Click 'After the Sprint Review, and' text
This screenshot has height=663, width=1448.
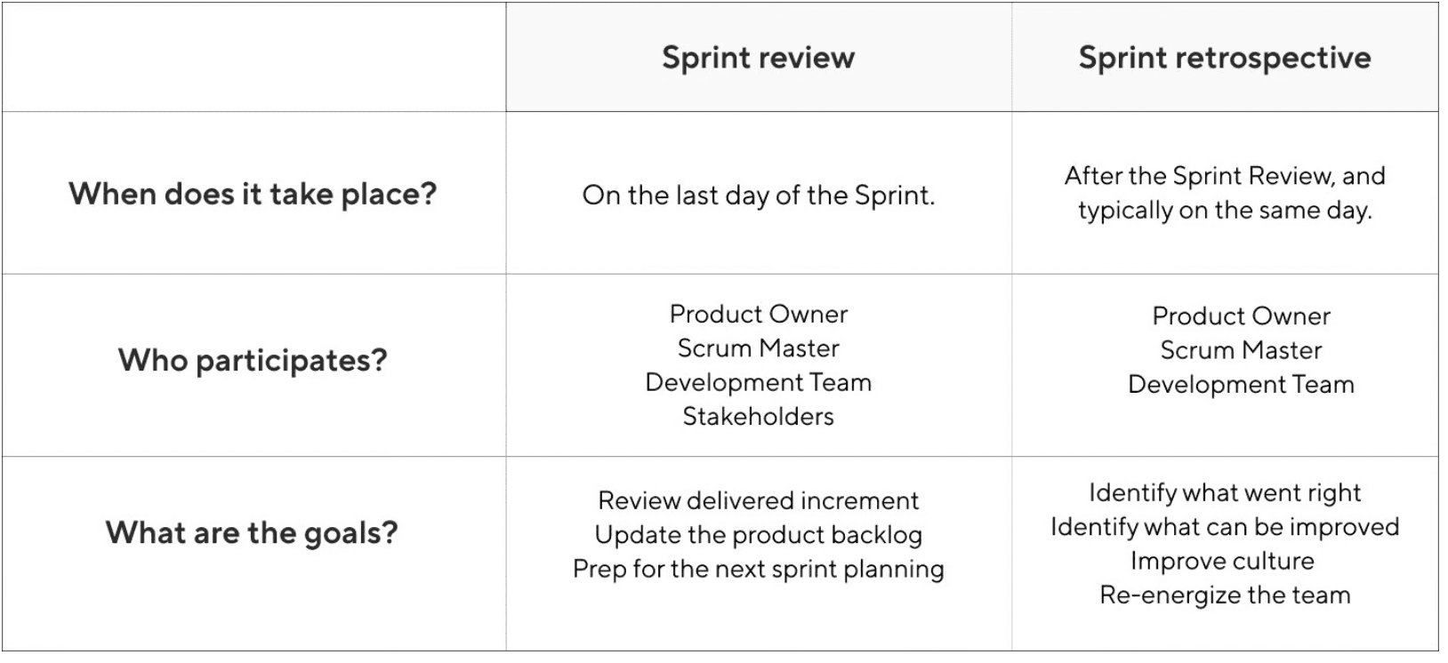pyautogui.click(x=1225, y=176)
